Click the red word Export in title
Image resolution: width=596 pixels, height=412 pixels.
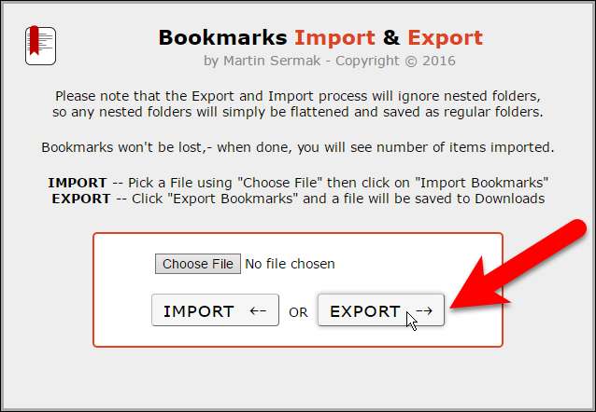[445, 37]
